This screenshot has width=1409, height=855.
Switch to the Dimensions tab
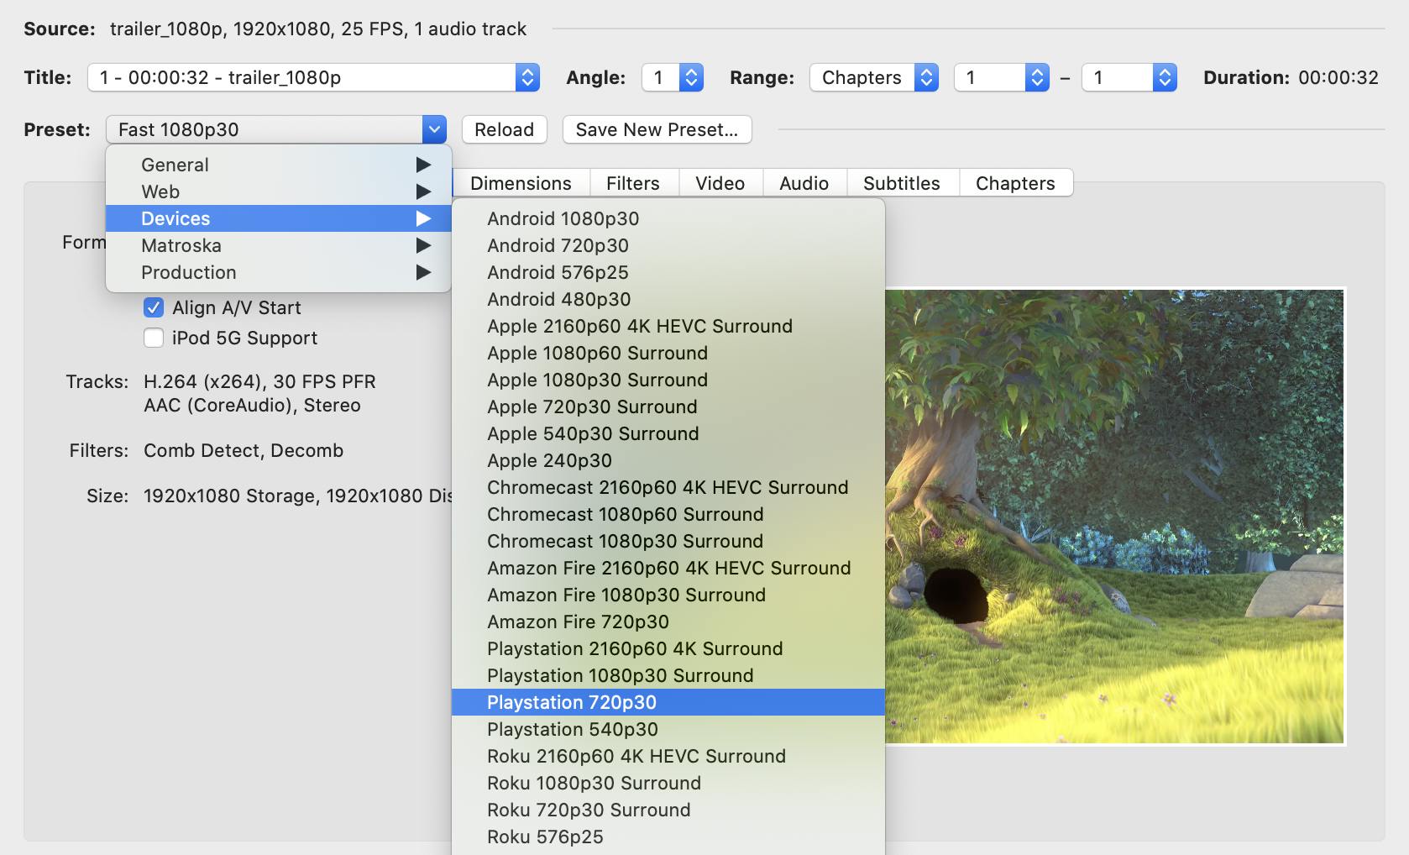521,183
